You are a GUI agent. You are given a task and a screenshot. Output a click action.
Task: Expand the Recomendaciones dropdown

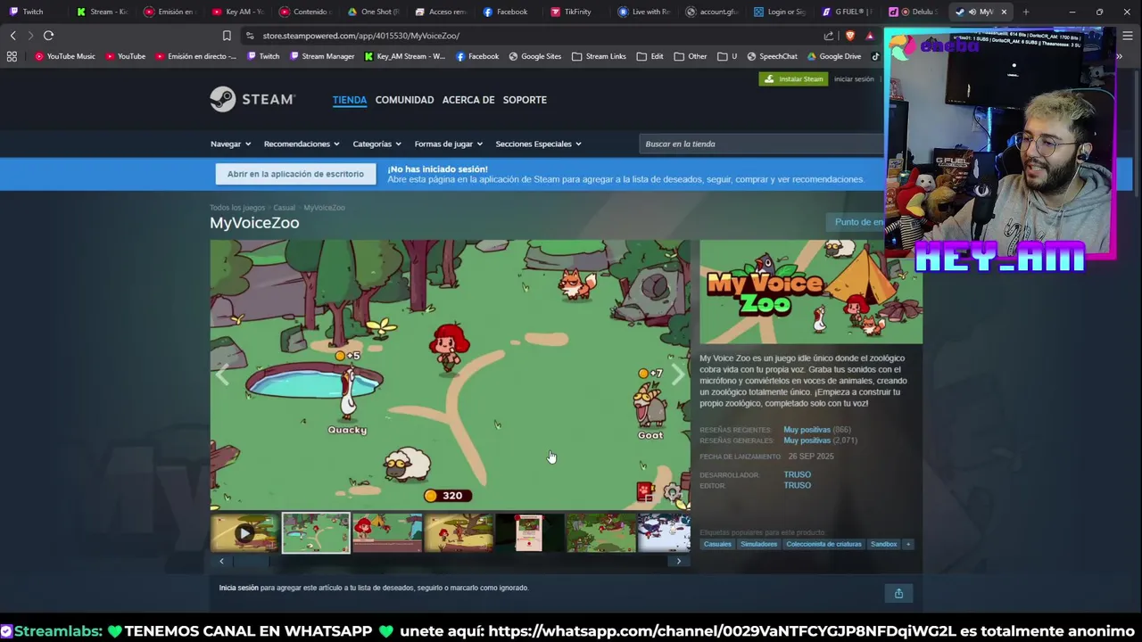(x=302, y=144)
